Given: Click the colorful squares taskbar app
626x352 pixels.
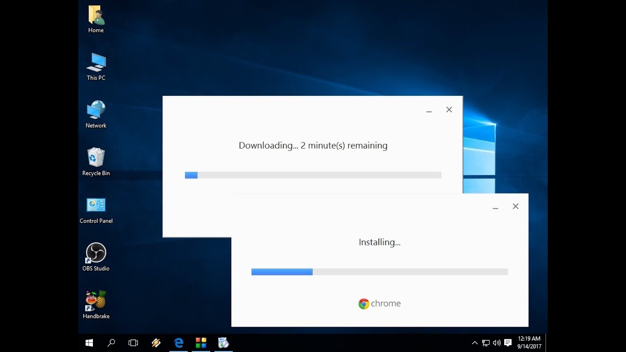Looking at the screenshot, I should [201, 343].
